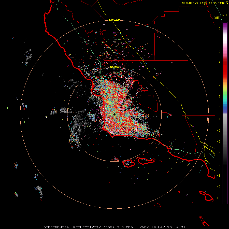The image size is (229, 229).
Task: Click the 0 value on the color scale
Action: coord(220,108)
